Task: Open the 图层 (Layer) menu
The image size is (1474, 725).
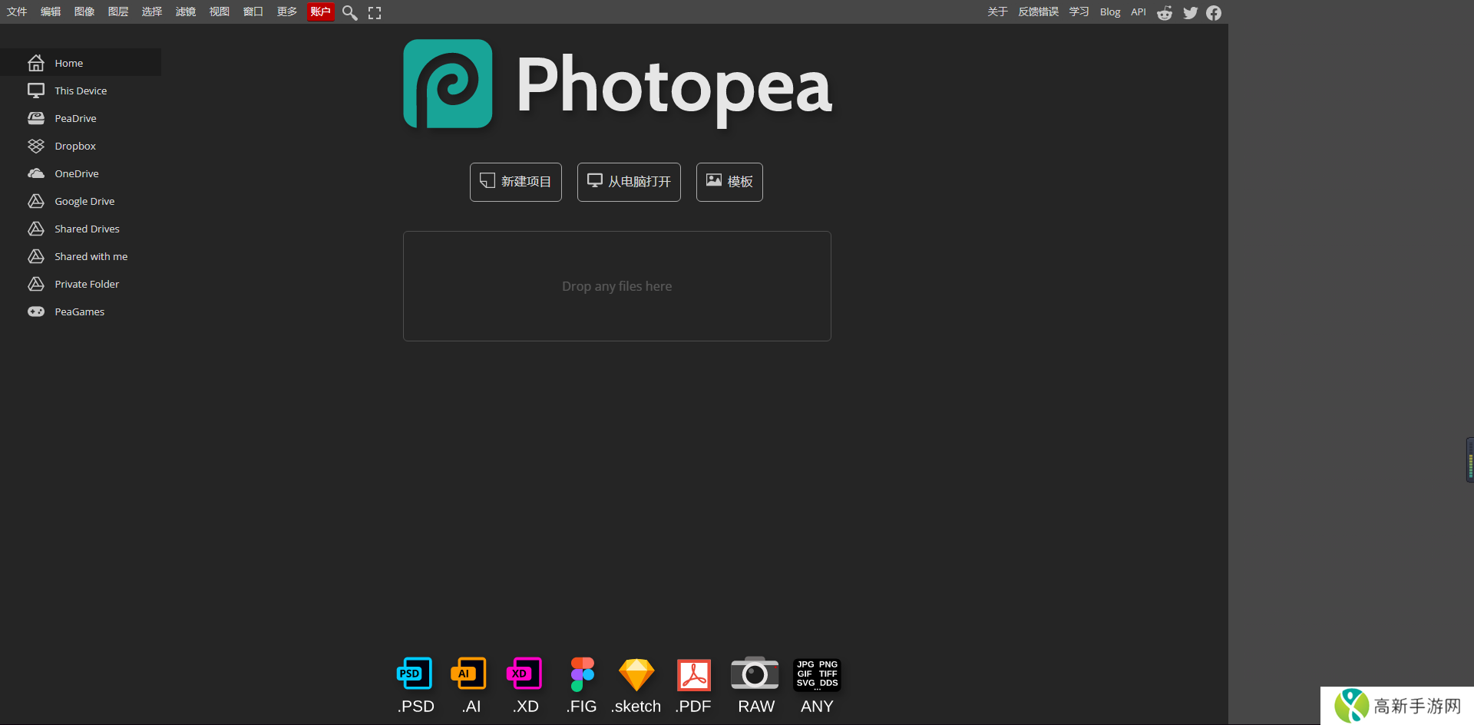Action: click(118, 12)
